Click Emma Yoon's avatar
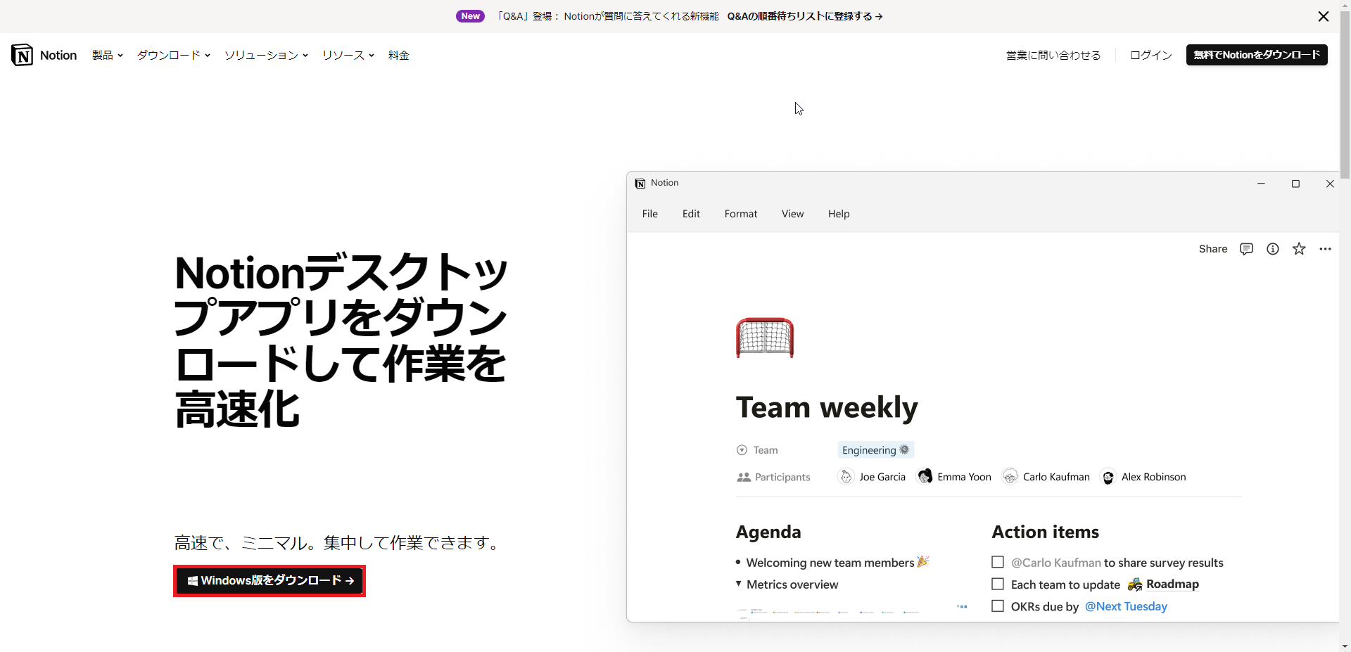 [925, 477]
